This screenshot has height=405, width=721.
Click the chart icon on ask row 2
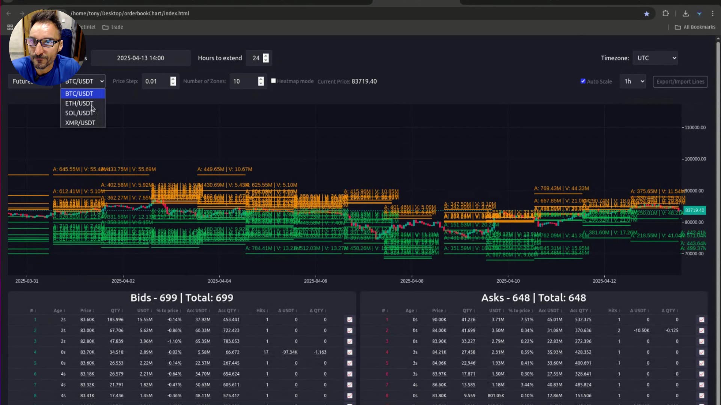tap(701, 331)
